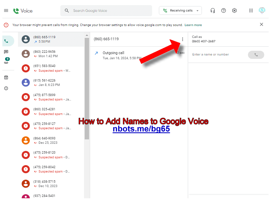Open call entry (475) 259-8127
The width and height of the screenshot is (271, 203).
pos(51,126)
